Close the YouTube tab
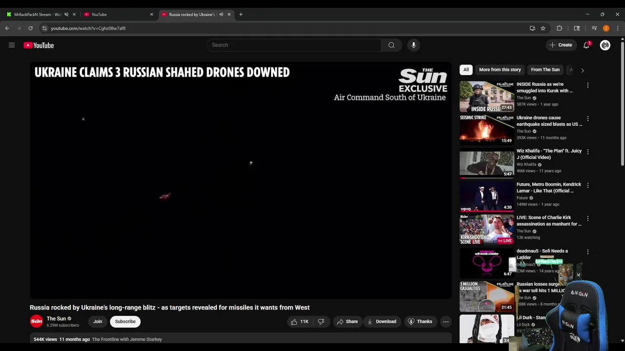Image resolution: width=625 pixels, height=351 pixels. click(x=151, y=15)
